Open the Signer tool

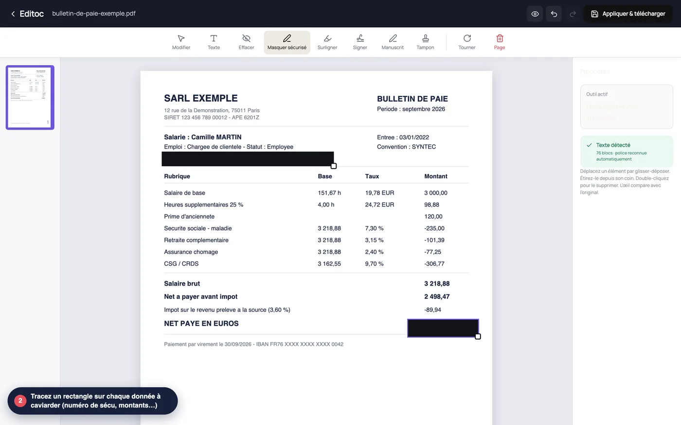click(360, 42)
